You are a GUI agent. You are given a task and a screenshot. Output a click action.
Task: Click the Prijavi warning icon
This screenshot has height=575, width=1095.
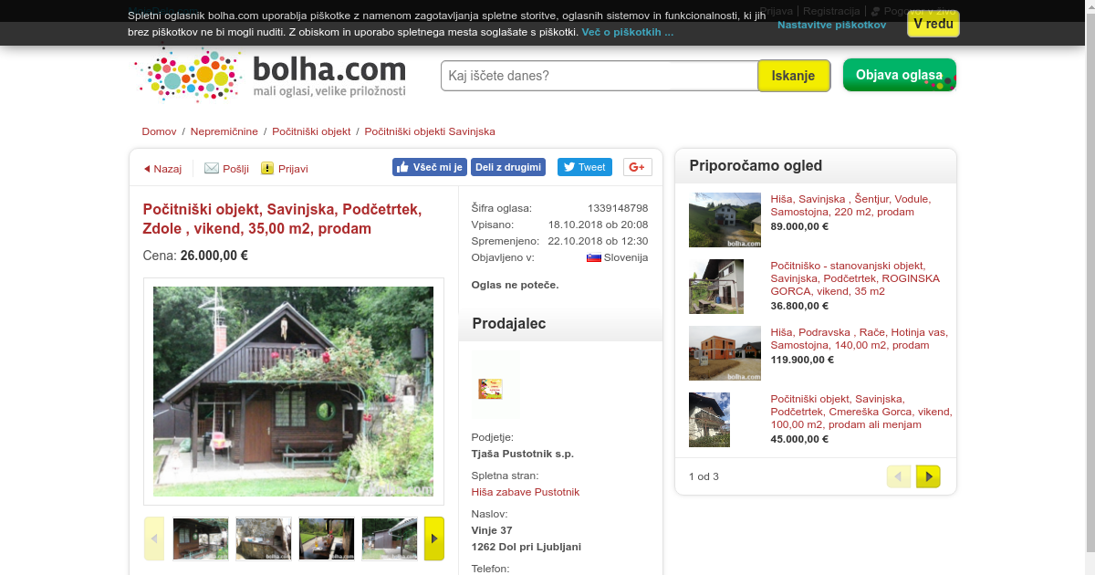click(x=267, y=168)
